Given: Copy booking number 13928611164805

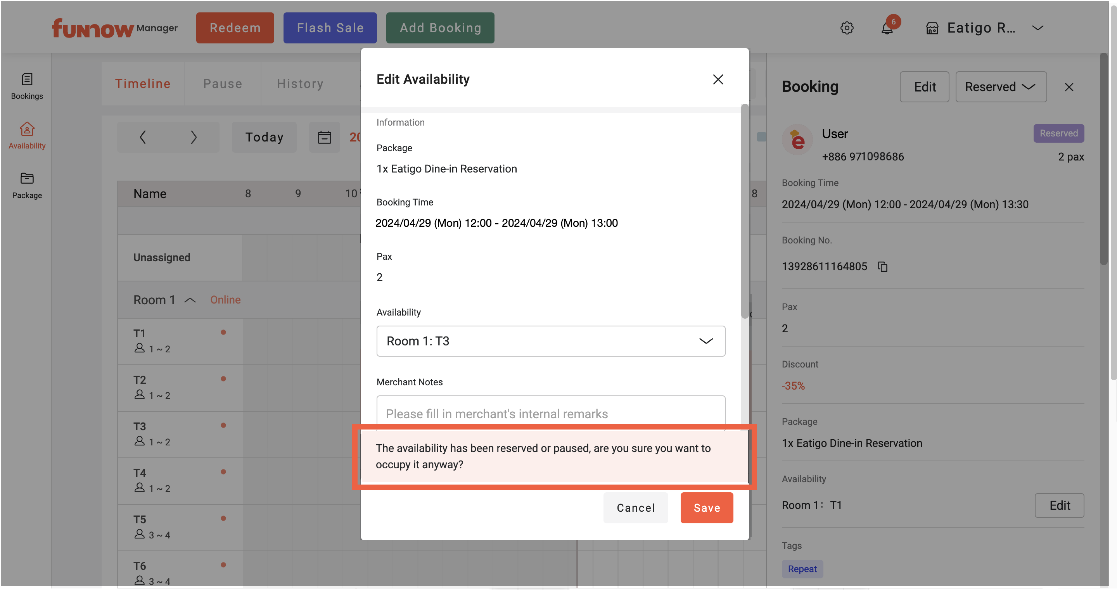Looking at the screenshot, I should (x=883, y=266).
